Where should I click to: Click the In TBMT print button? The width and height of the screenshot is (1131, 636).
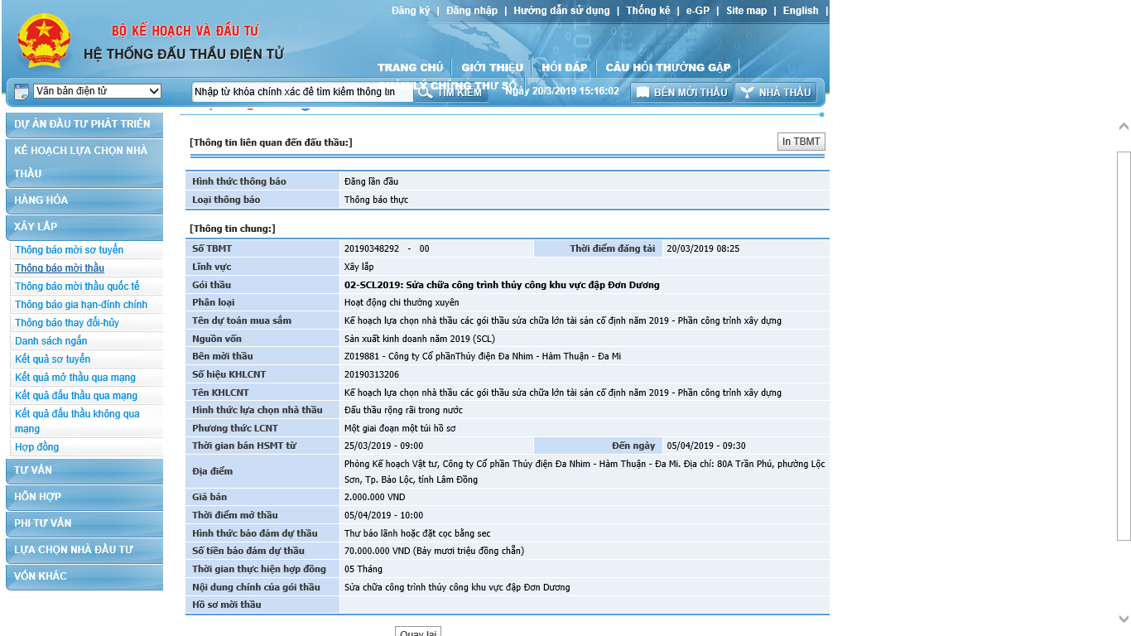tap(801, 142)
